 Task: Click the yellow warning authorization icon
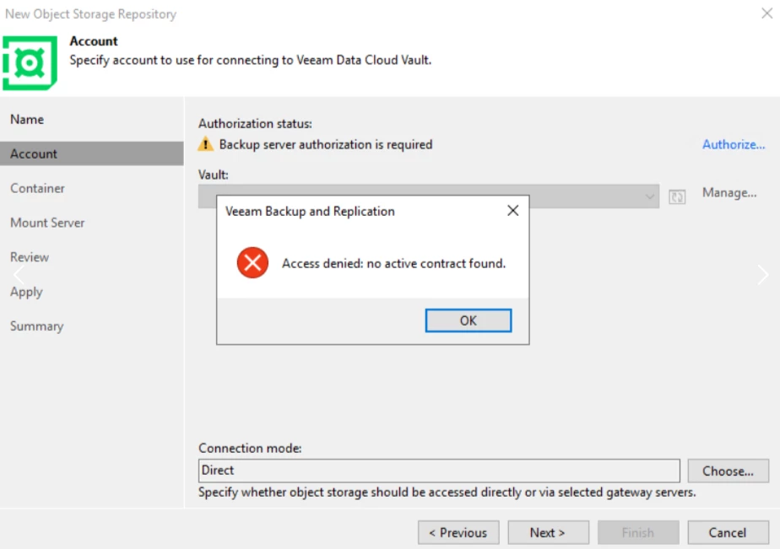206,145
